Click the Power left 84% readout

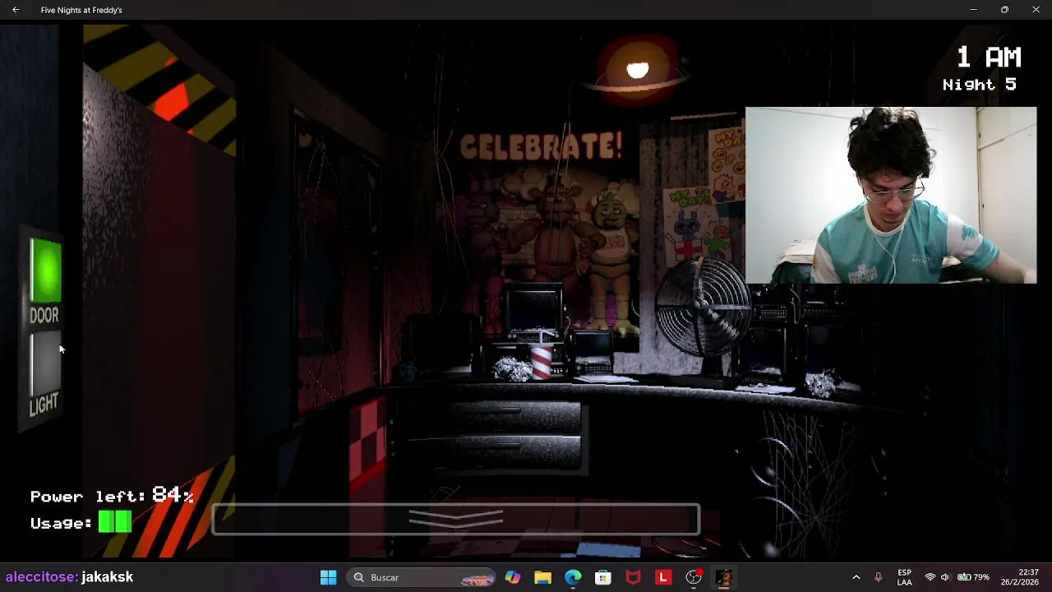(x=112, y=496)
